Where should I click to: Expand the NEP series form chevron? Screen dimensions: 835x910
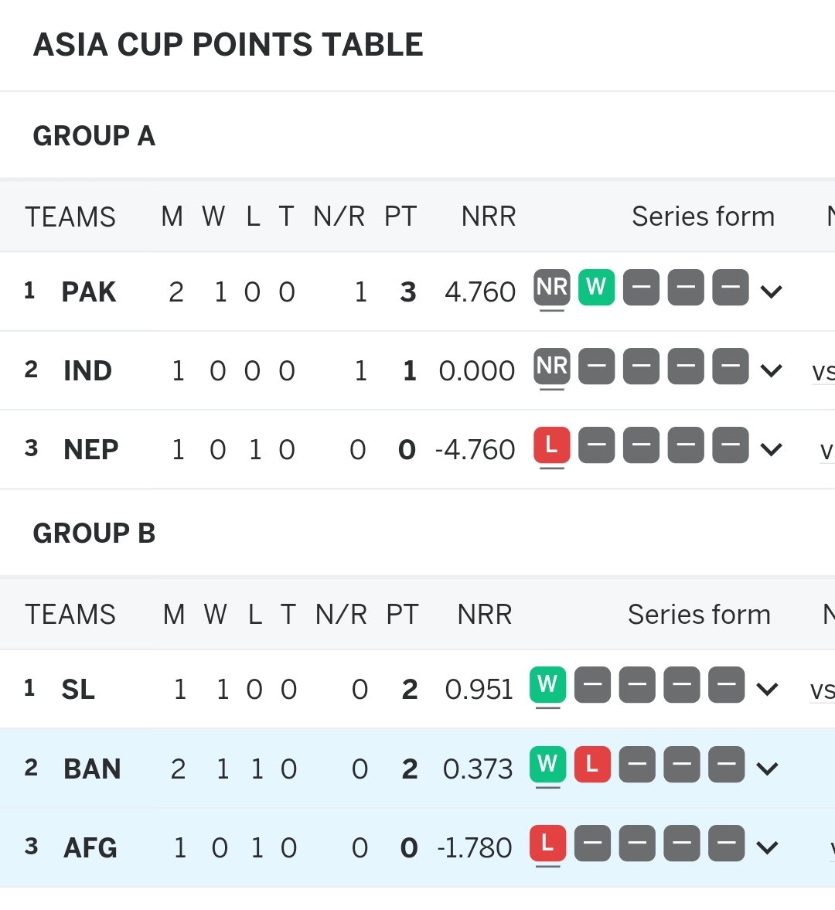(771, 449)
